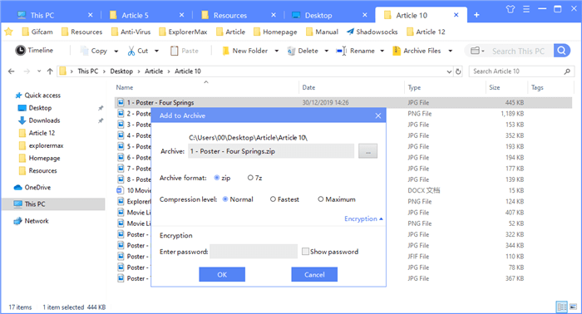Click the Copy toolbar icon
This screenshot has height=314, width=582.
click(x=84, y=51)
